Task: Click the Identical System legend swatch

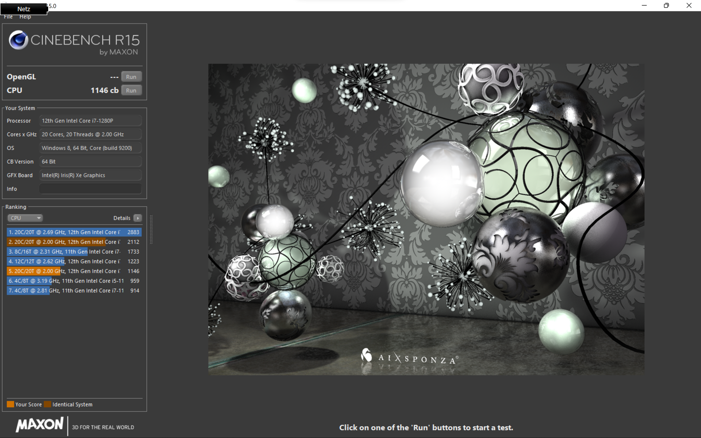Action: coord(47,404)
